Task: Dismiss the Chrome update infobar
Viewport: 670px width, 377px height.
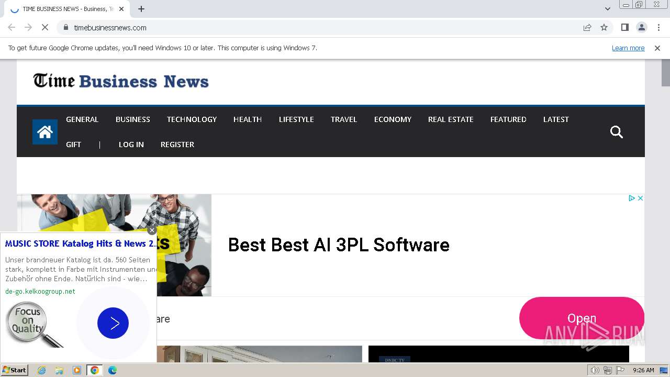Action: tap(657, 48)
